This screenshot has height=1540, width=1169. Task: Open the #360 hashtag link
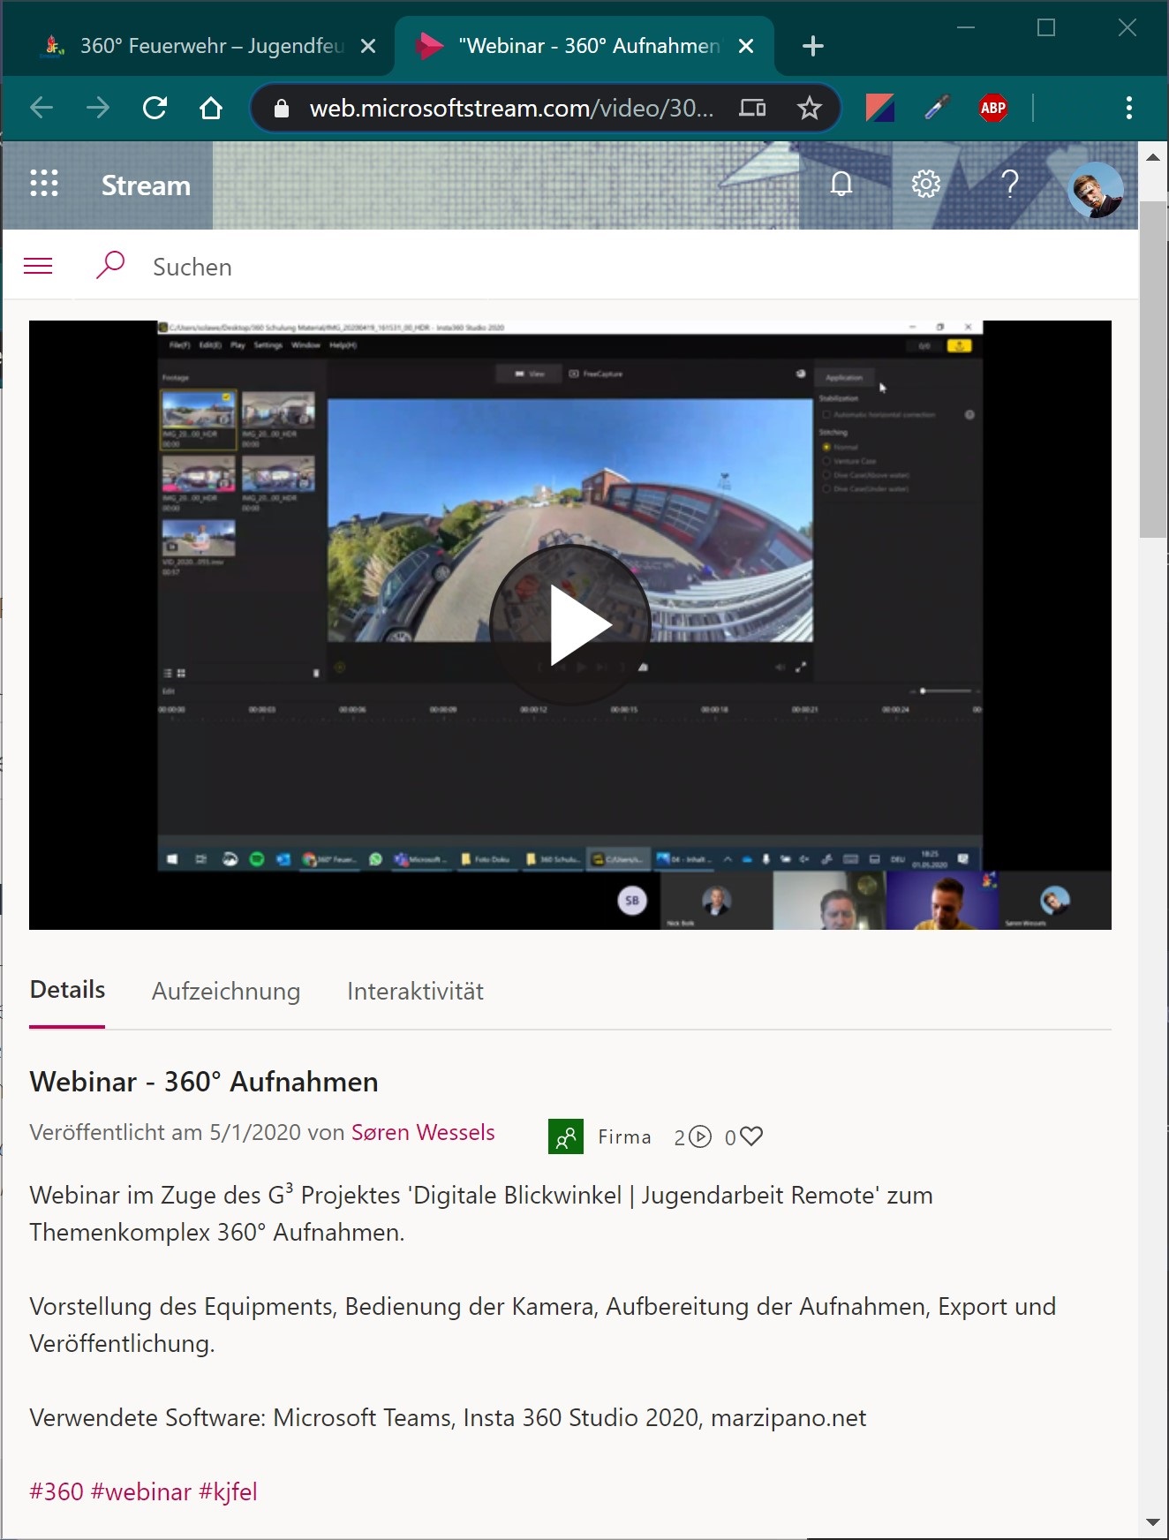click(57, 1491)
